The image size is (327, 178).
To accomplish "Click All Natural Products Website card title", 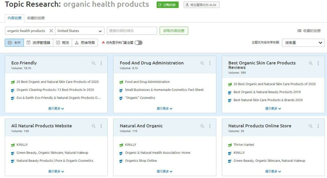I will (x=42, y=126).
